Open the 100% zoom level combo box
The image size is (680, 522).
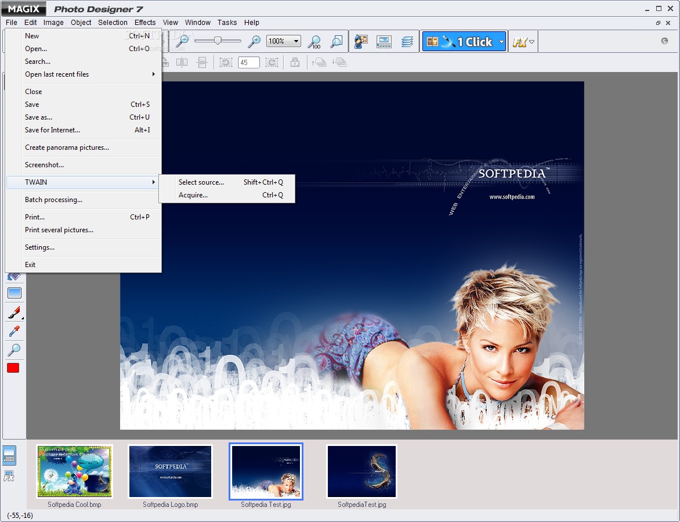click(x=284, y=41)
